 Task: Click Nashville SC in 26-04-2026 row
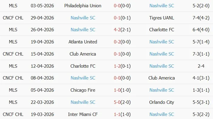pos(83,30)
